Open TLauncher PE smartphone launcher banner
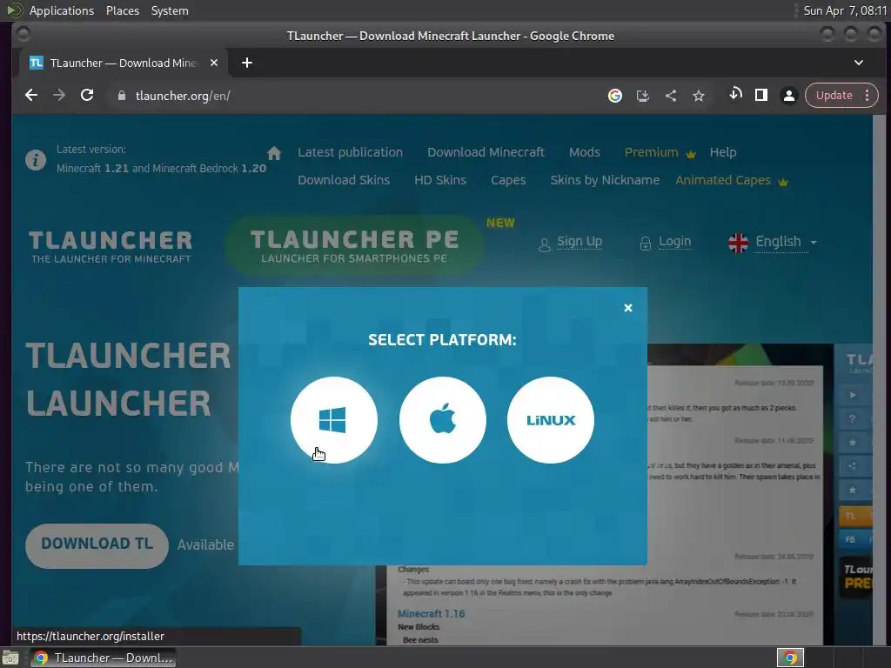 [x=355, y=245]
